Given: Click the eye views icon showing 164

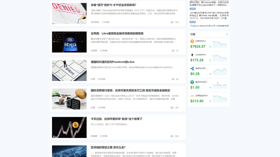Looking at the screenshot, I should pos(172,108).
